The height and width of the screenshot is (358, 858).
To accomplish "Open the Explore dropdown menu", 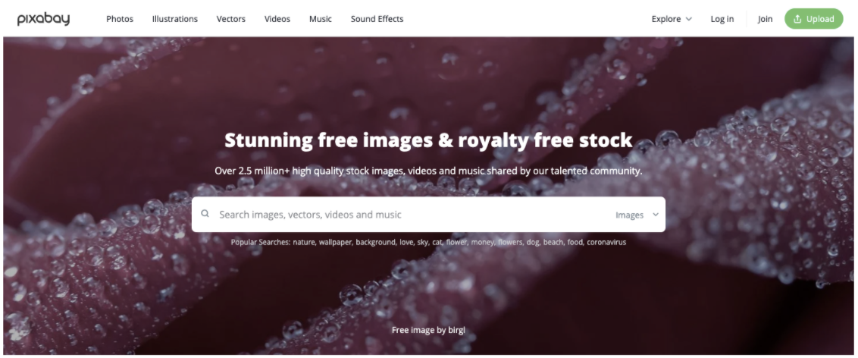I will coord(672,19).
